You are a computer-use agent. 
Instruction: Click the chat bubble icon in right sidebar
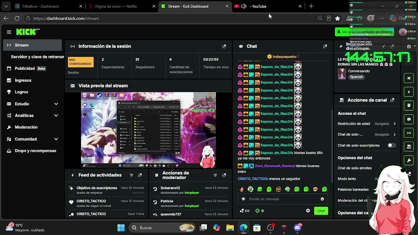(409, 119)
